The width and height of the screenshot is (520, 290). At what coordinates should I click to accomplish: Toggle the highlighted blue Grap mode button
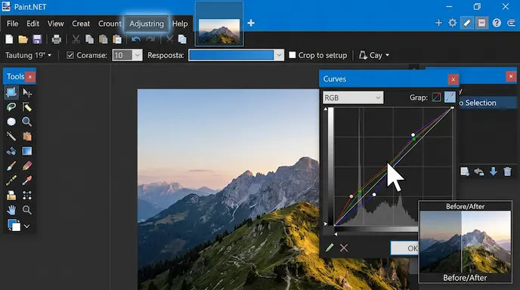[450, 97]
